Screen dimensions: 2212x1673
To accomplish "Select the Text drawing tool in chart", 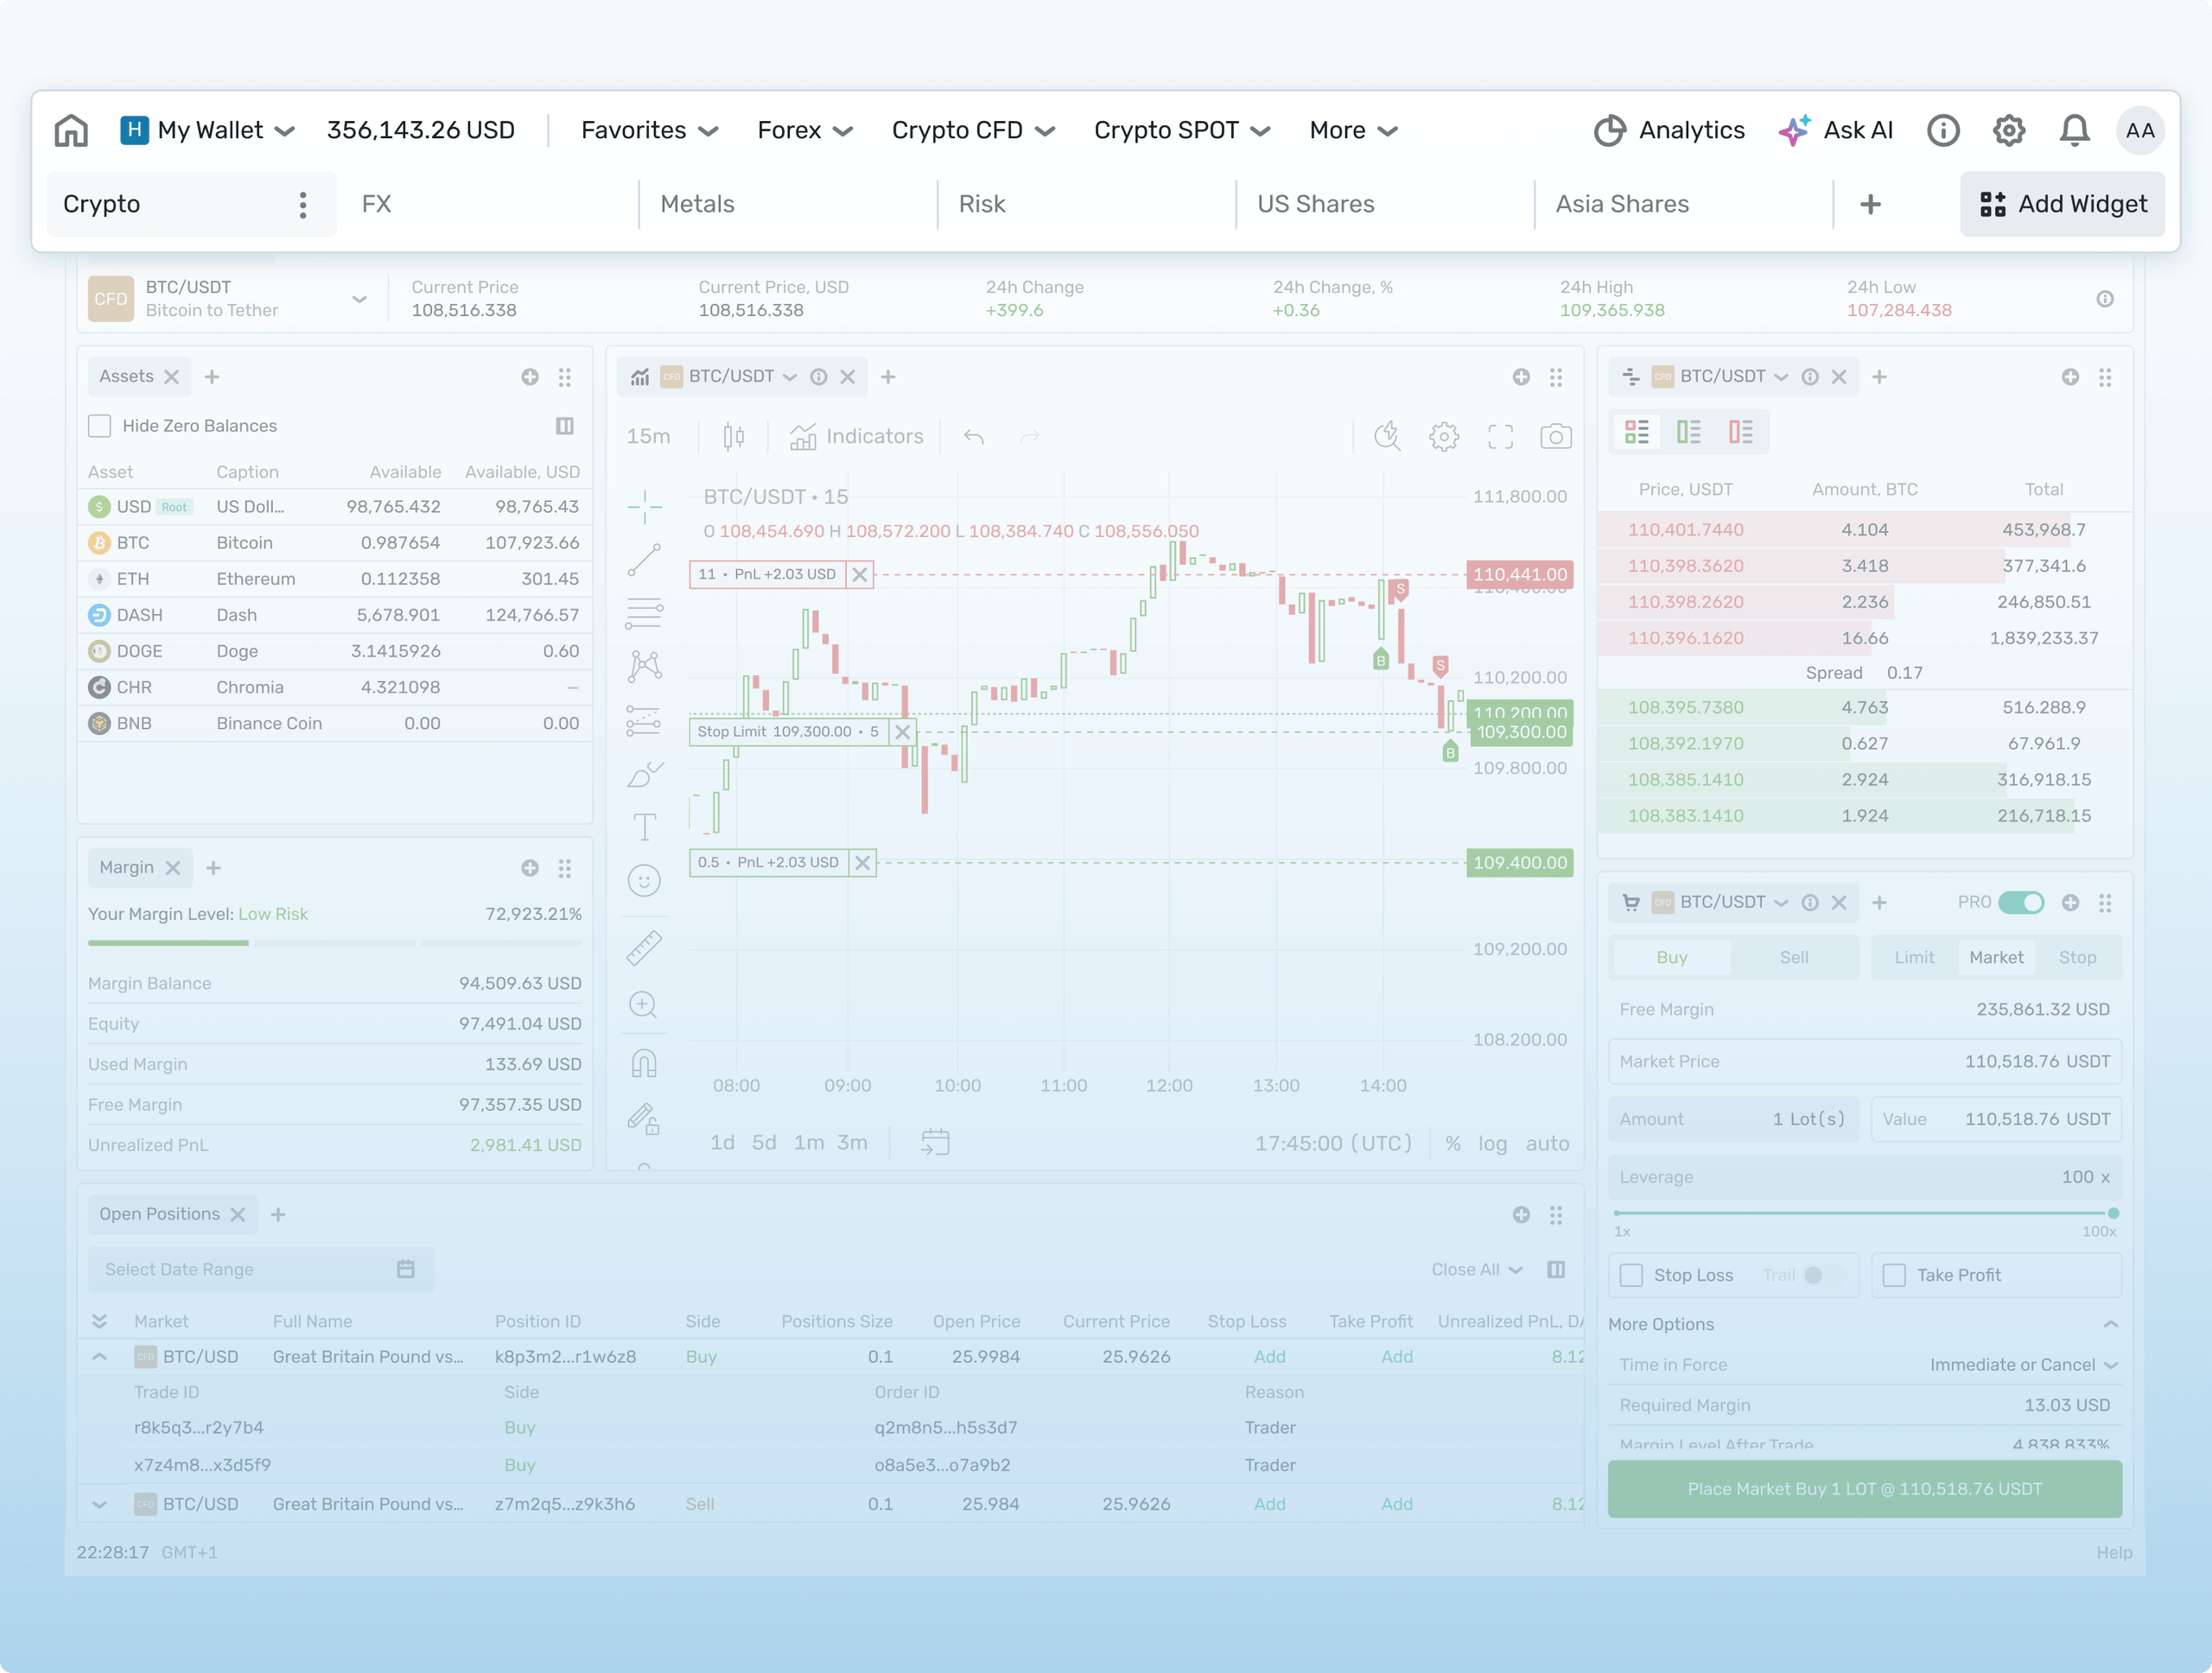I will (x=644, y=827).
